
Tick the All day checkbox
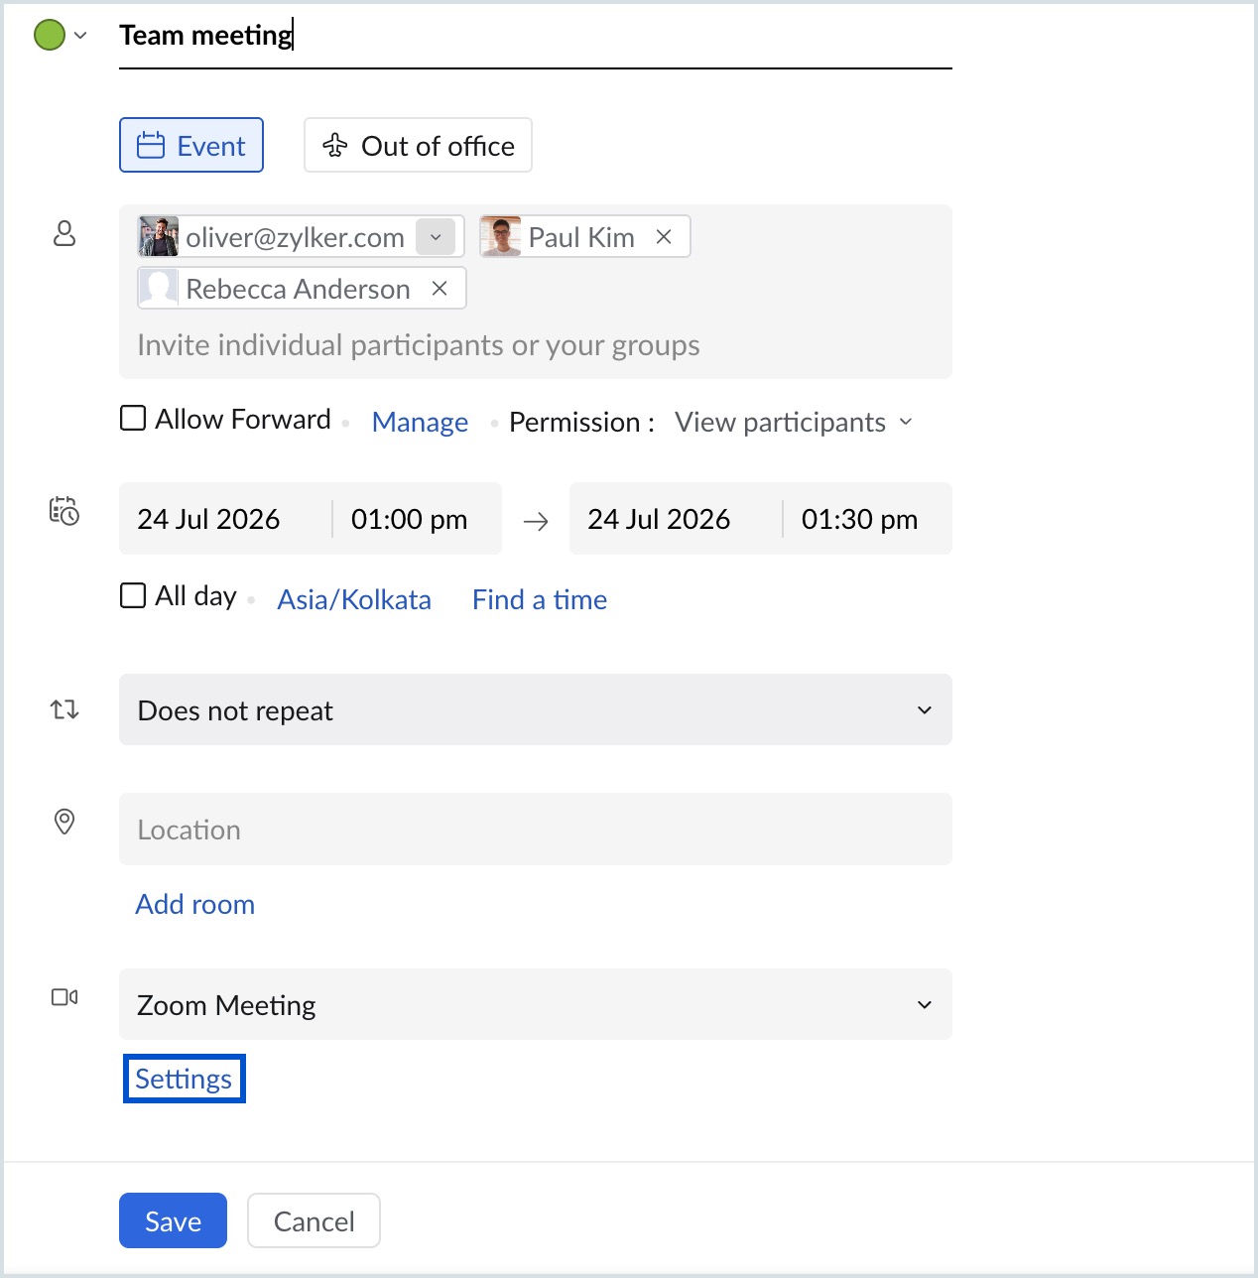(133, 595)
